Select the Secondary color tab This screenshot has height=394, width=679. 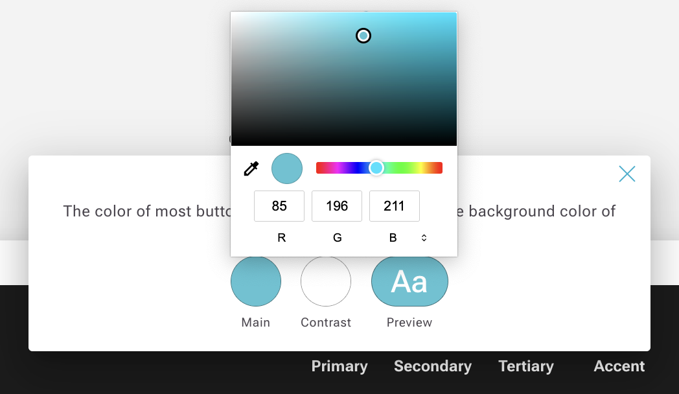point(433,366)
